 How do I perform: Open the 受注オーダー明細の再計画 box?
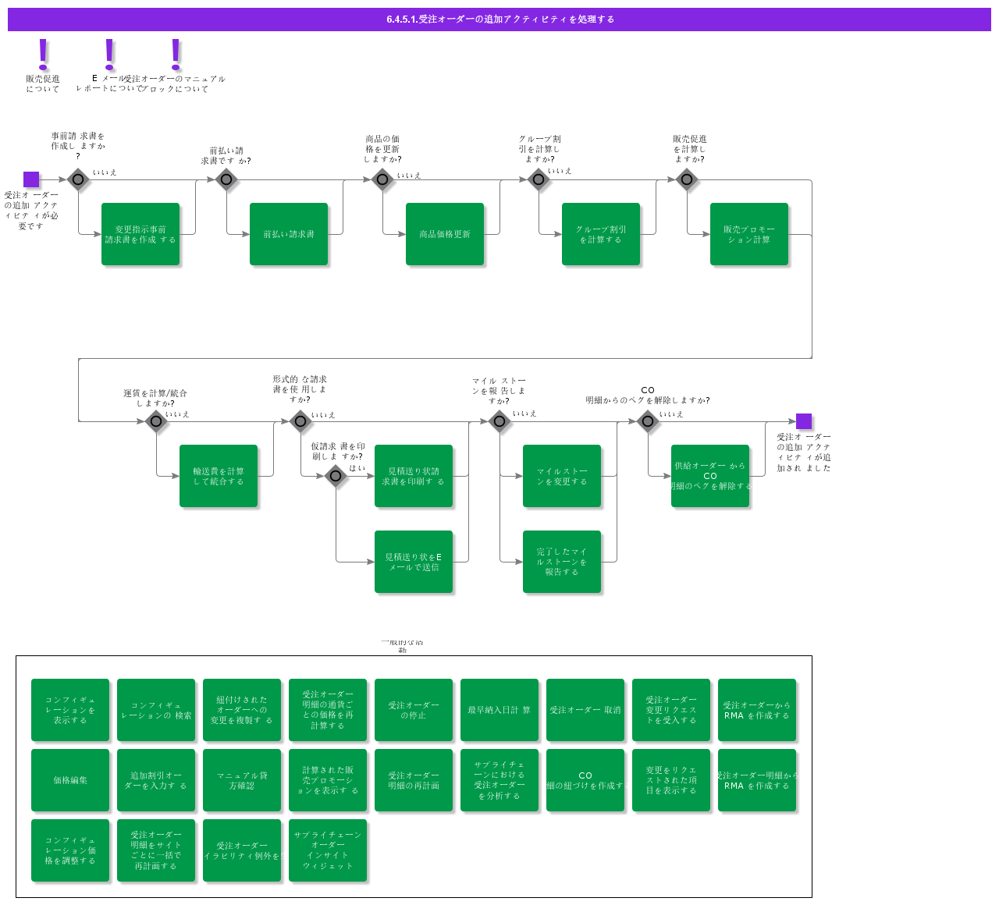[414, 780]
